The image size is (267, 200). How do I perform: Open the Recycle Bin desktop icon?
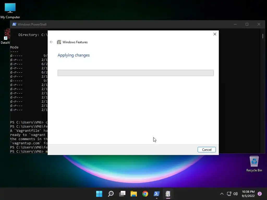254,164
